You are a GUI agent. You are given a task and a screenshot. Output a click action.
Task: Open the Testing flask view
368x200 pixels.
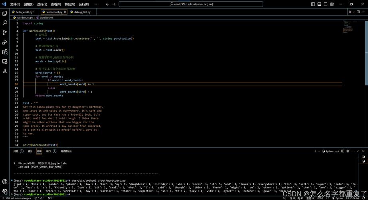(x=5, y=71)
